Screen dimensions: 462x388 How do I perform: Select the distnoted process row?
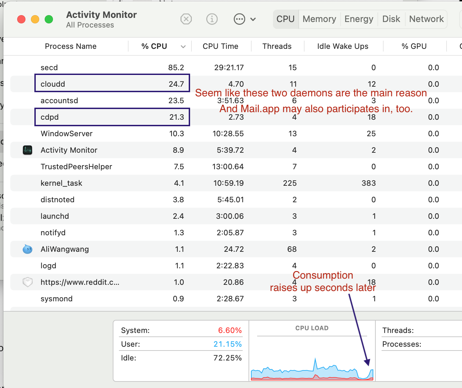coord(236,200)
